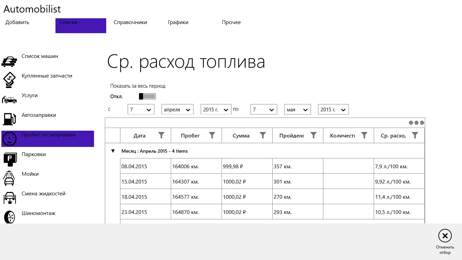Click the 10,5 л./100 км. cell

pos(399,212)
